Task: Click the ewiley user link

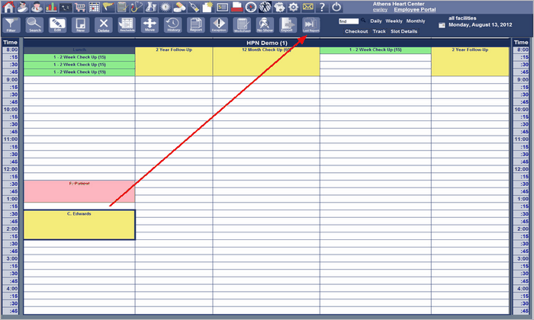Action: 380,9
